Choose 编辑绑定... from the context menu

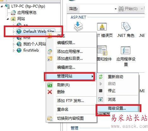pos(66,67)
